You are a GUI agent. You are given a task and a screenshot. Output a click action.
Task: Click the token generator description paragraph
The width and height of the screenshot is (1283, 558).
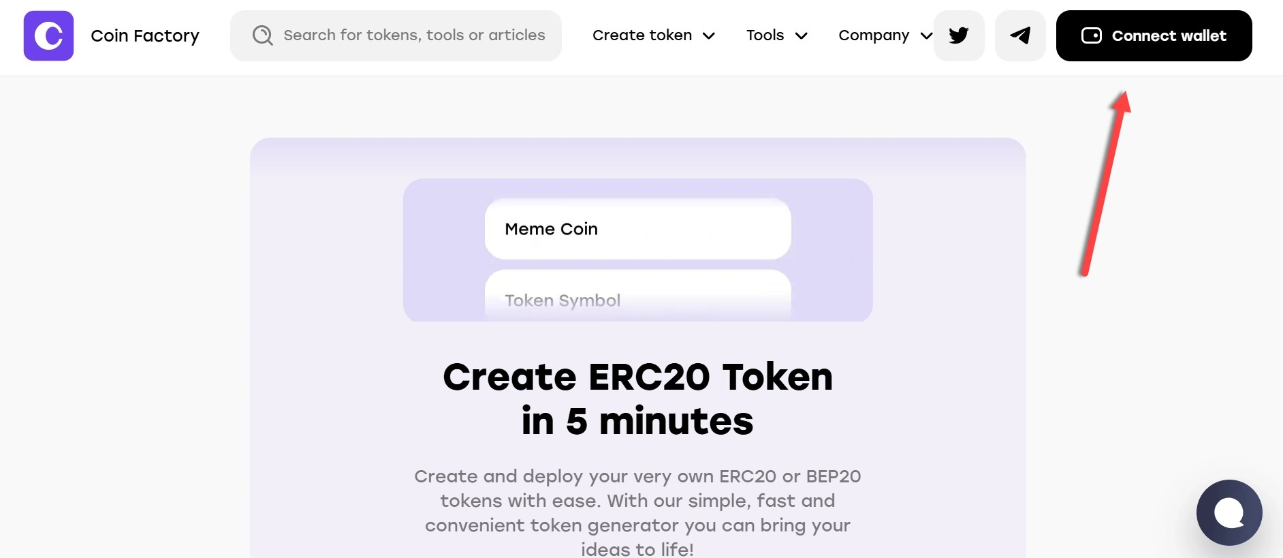[x=637, y=512]
